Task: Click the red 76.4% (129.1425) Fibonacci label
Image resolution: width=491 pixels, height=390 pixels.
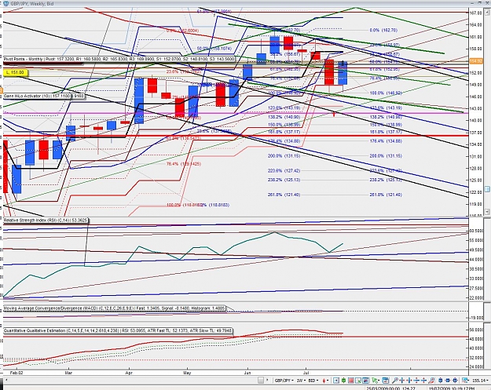Action: tap(184, 164)
